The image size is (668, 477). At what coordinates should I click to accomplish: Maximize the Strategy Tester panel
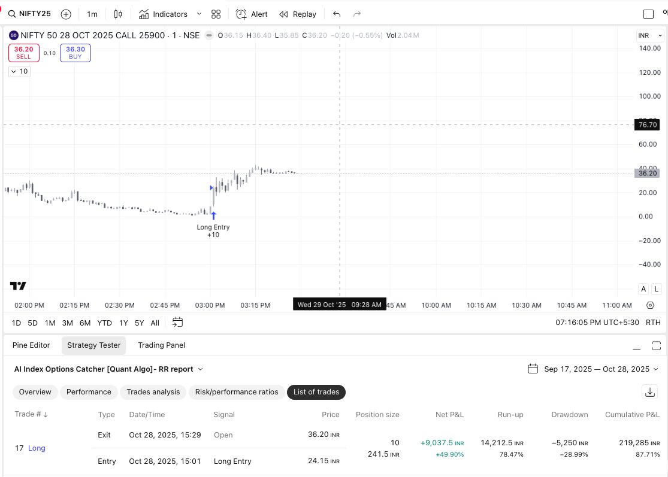[656, 345]
